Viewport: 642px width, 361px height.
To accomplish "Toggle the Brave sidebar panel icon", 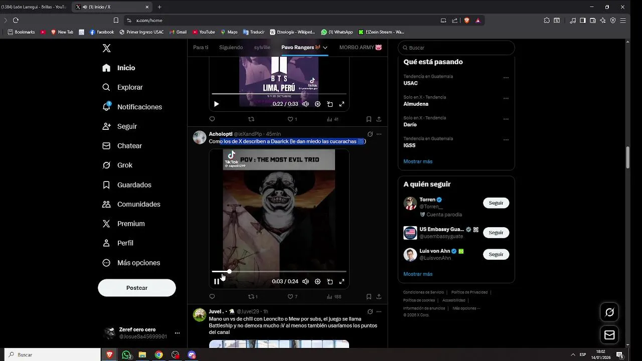I will (x=583, y=21).
